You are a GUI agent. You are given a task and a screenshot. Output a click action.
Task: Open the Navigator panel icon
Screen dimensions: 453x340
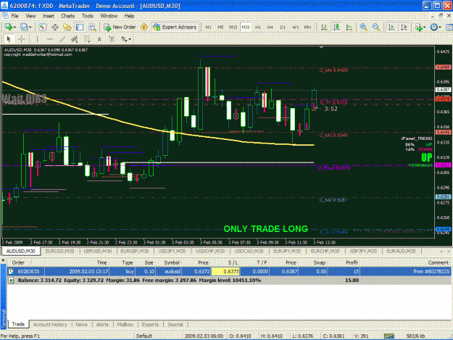pos(67,27)
